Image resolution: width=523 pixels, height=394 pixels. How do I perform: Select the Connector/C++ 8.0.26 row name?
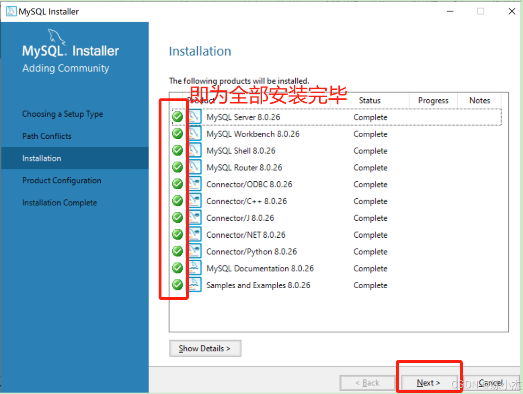[x=247, y=201]
